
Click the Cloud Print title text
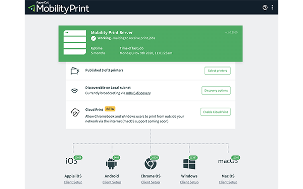coord(94,109)
